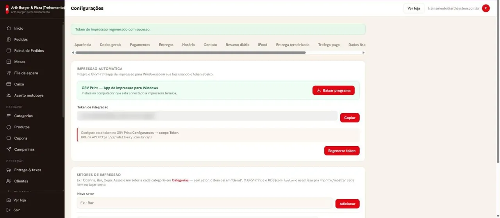The width and height of the screenshot is (500, 218).
Task: Switch to the Pagamentos tab
Action: coord(140,45)
